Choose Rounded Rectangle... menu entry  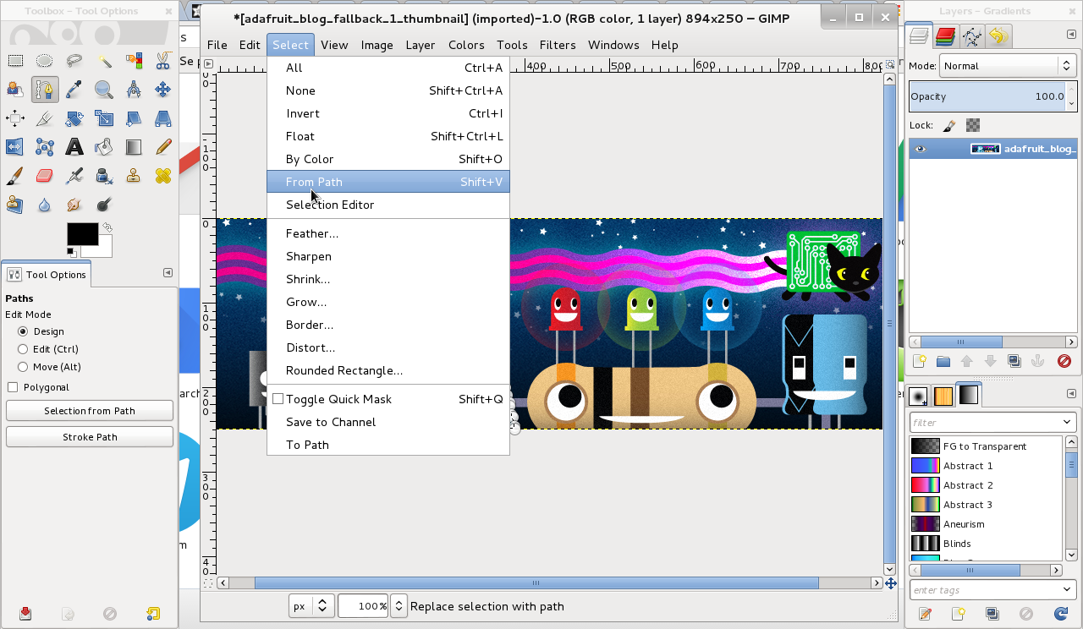(x=388, y=370)
